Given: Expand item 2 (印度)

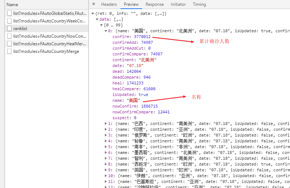Looking at the screenshot, I should point(106,129).
